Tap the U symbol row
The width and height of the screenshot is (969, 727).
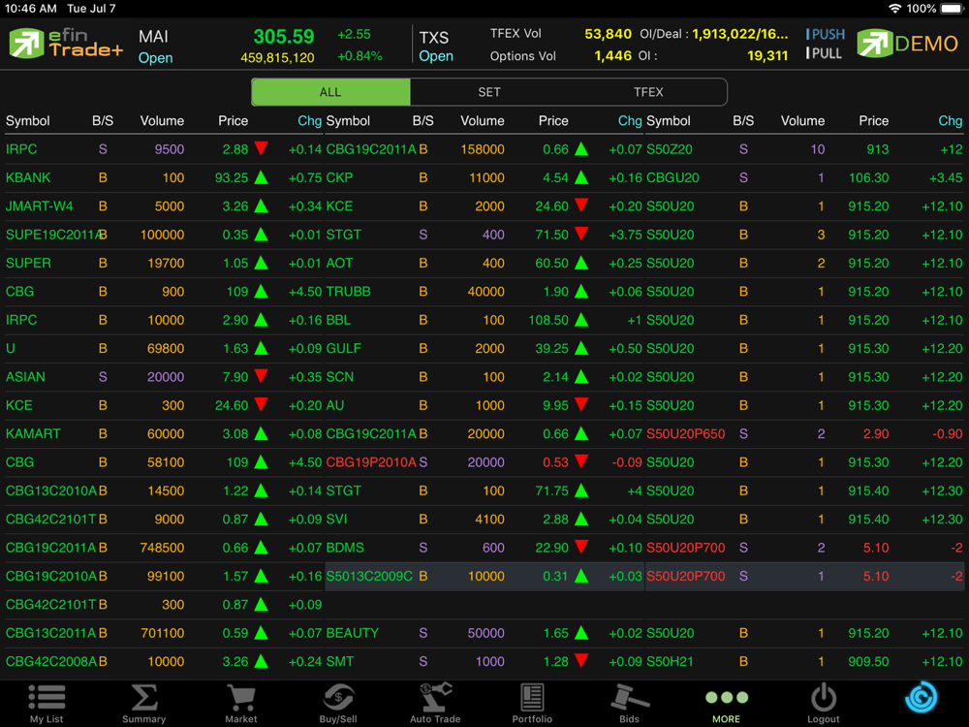tap(164, 348)
